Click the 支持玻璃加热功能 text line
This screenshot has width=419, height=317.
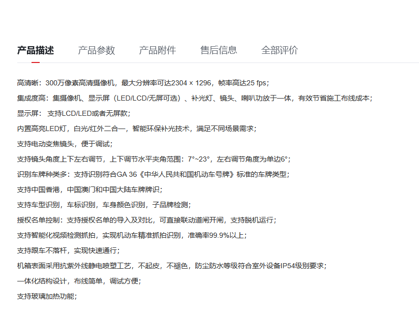click(x=47, y=296)
